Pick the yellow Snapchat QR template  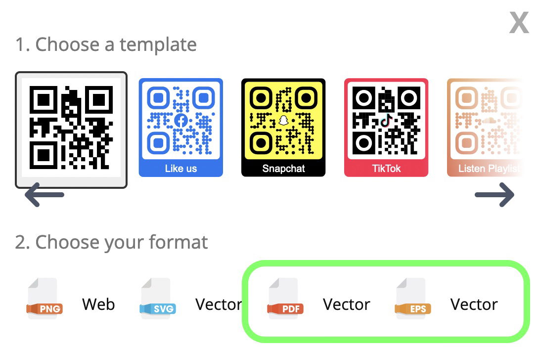(x=283, y=128)
